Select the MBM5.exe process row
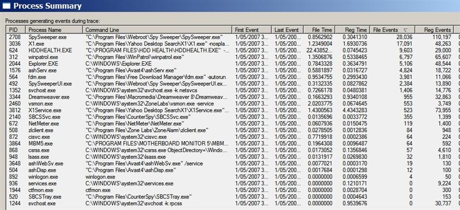 (233, 143)
